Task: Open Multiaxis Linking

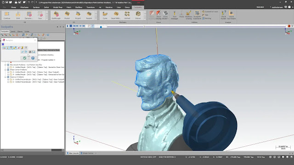Action: pos(189,15)
